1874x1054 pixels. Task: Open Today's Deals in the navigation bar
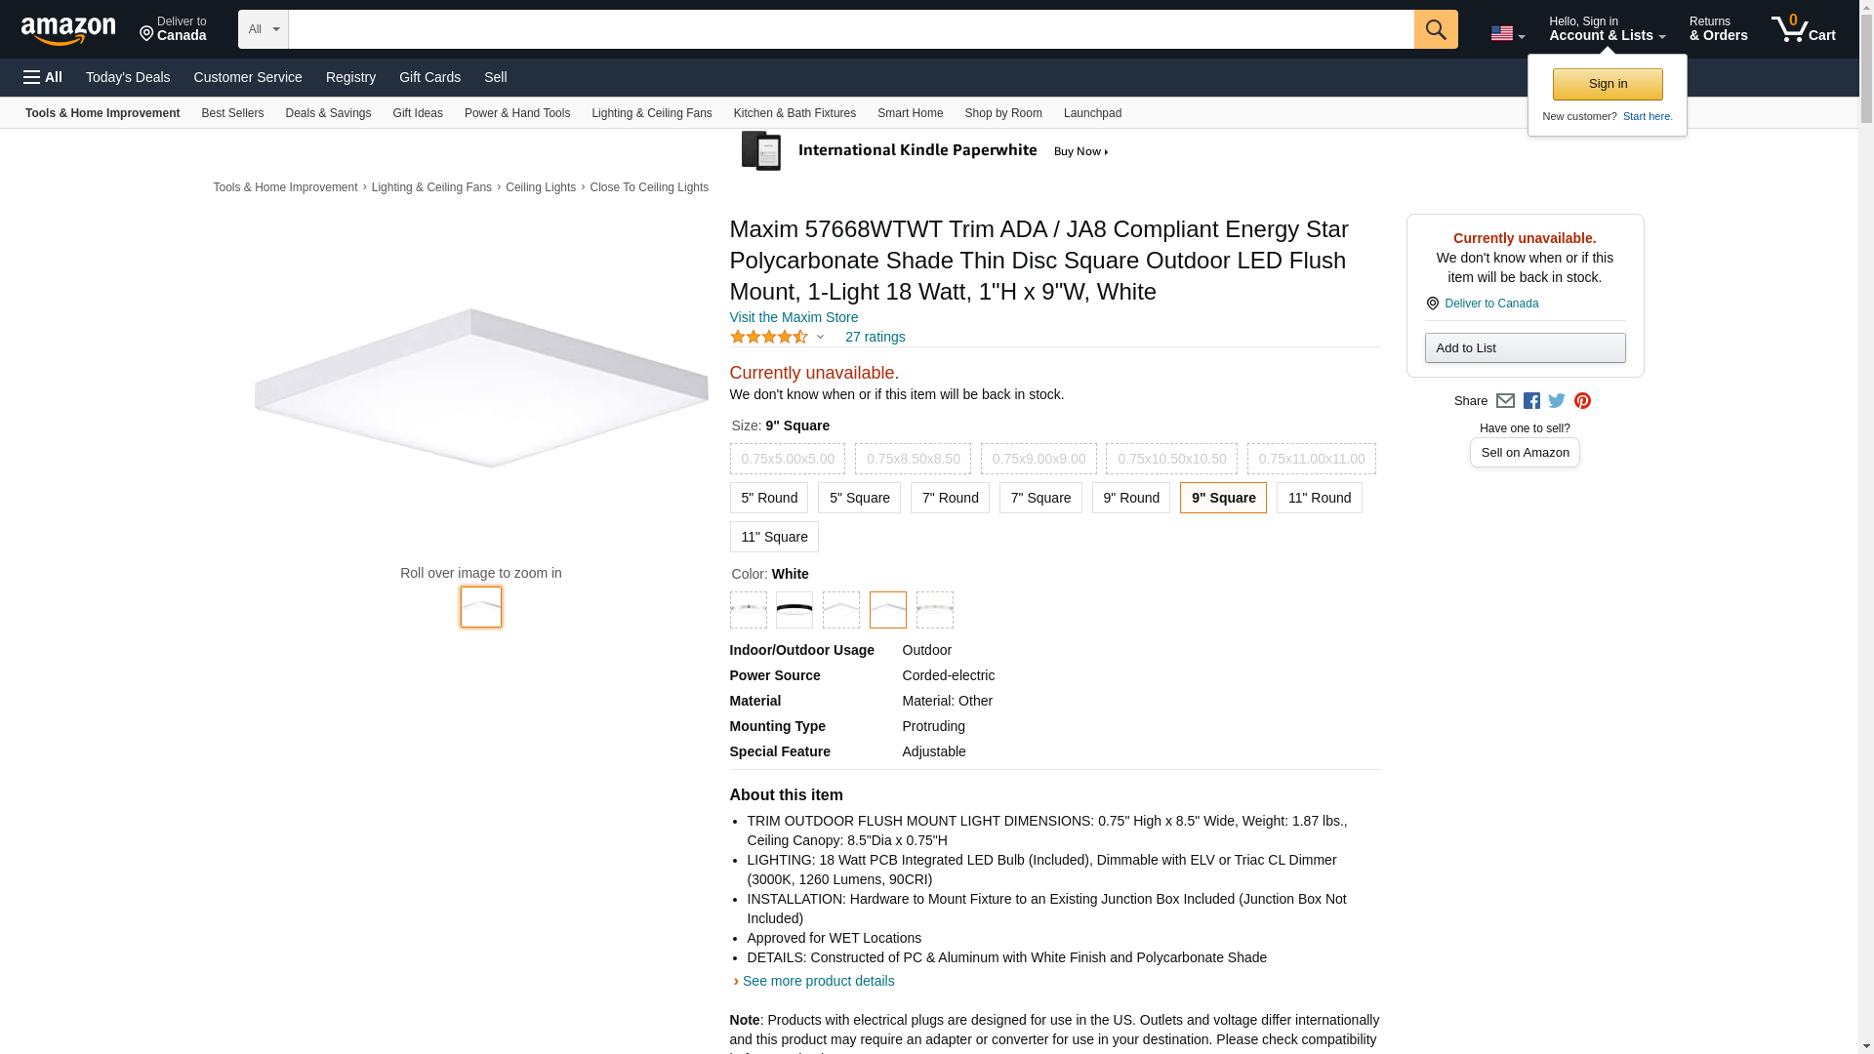tap(128, 77)
